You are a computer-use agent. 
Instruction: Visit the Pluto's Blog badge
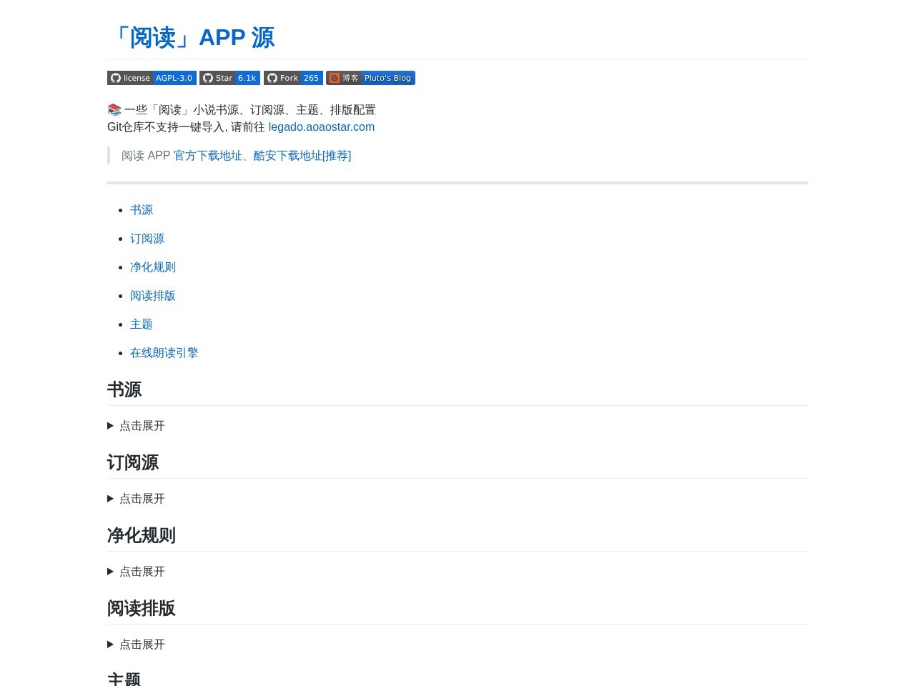(370, 78)
